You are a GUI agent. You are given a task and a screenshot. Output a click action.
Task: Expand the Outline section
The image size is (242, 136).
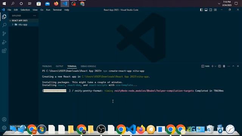[16, 126]
